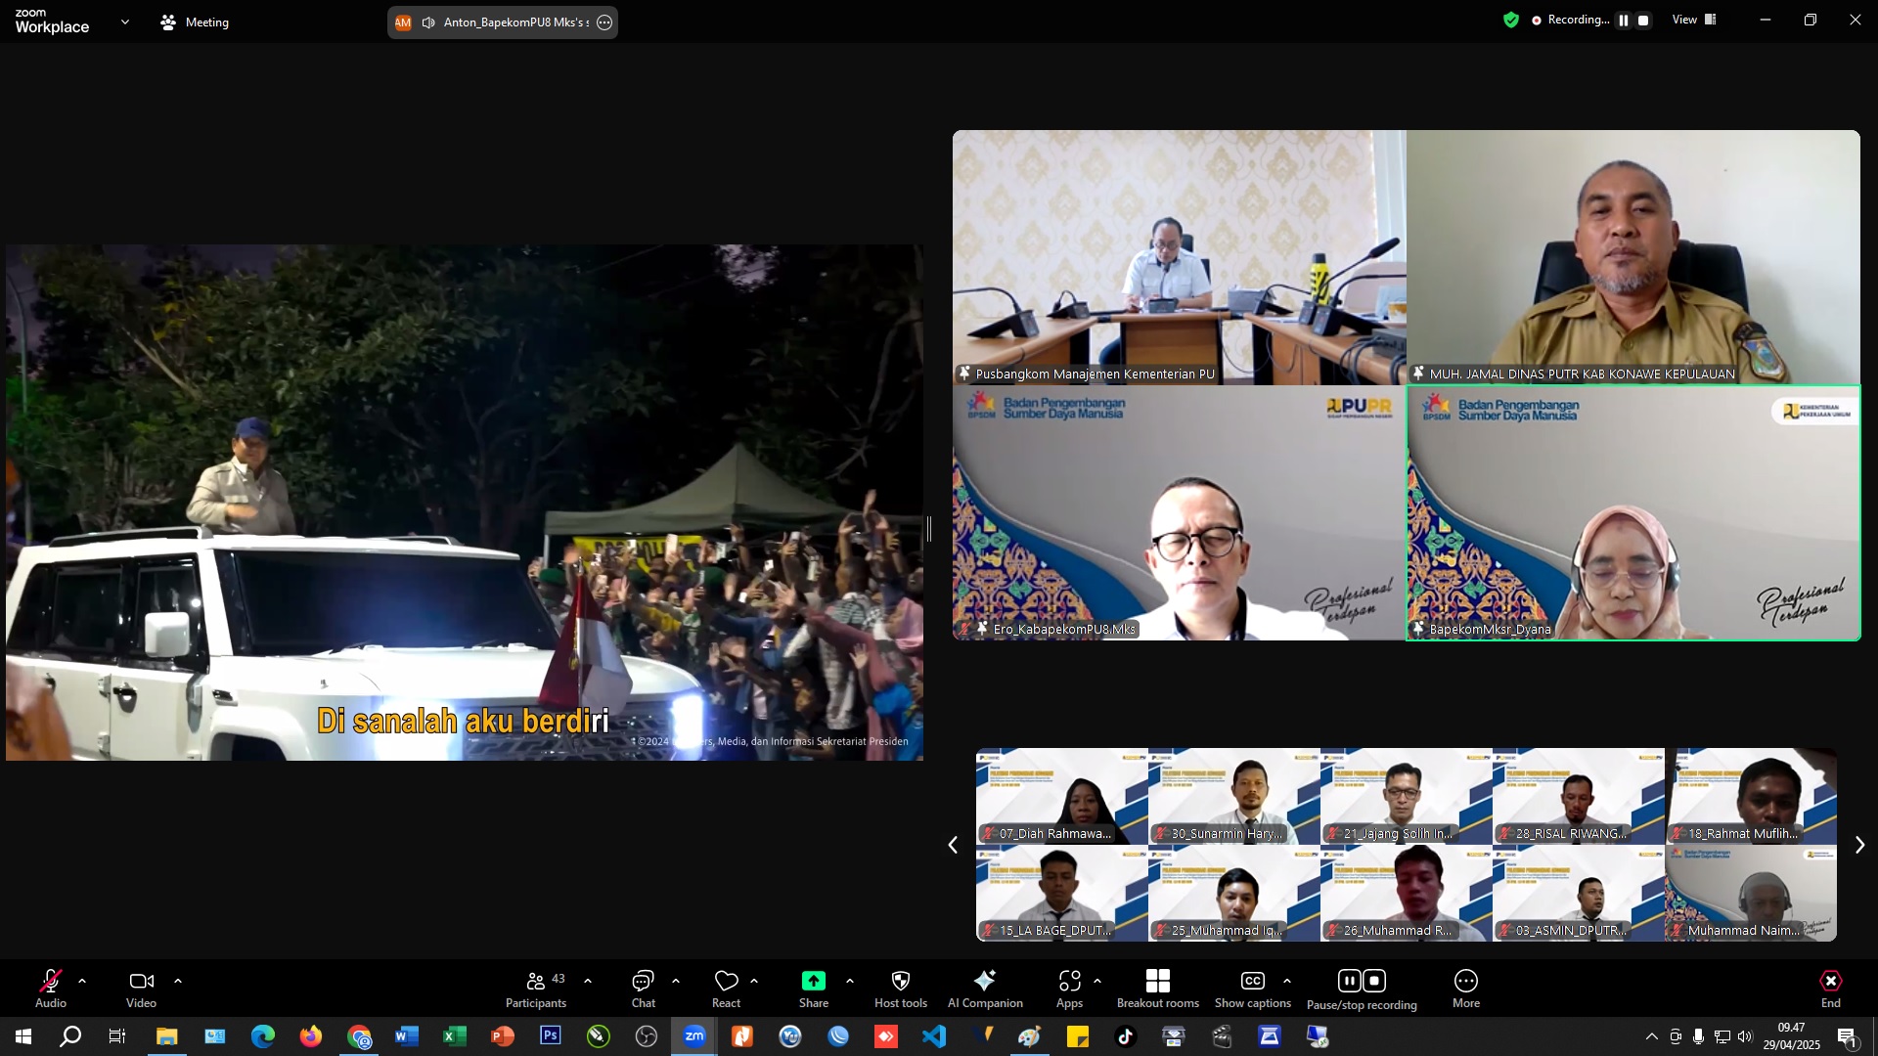Click the Zoom taskbar icon
The height and width of the screenshot is (1056, 1878).
click(x=694, y=1036)
